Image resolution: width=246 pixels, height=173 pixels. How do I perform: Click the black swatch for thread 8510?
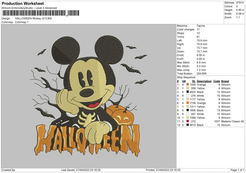(x=187, y=125)
